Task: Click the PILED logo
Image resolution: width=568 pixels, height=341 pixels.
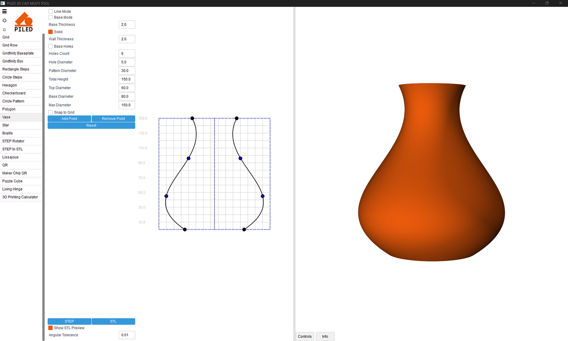Action: [x=24, y=22]
